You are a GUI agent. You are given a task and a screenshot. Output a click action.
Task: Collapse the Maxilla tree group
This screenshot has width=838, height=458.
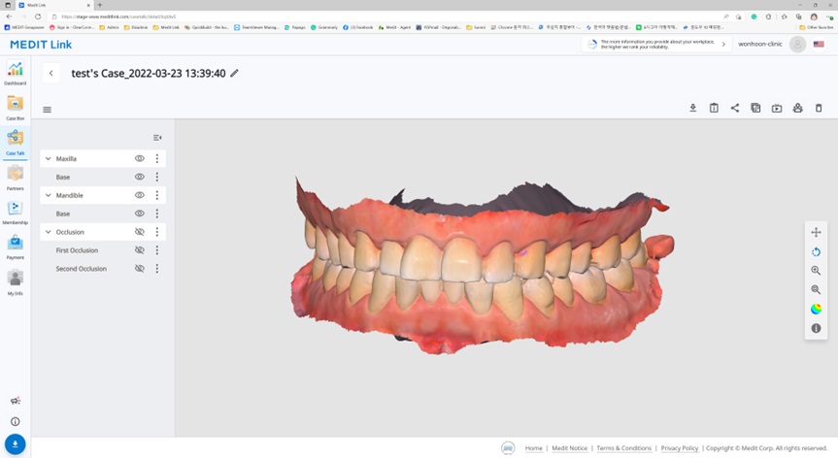(49, 158)
